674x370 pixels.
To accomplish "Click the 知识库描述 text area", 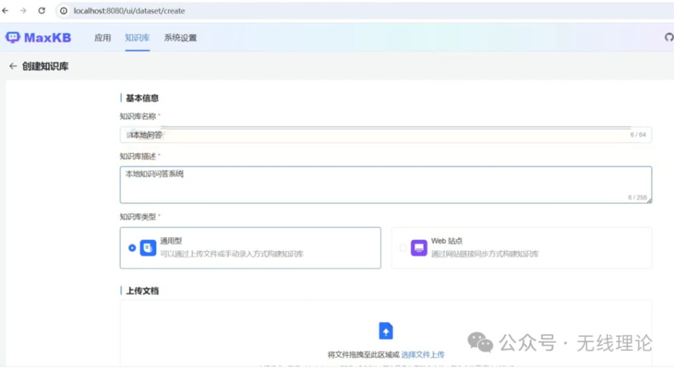I will click(386, 185).
